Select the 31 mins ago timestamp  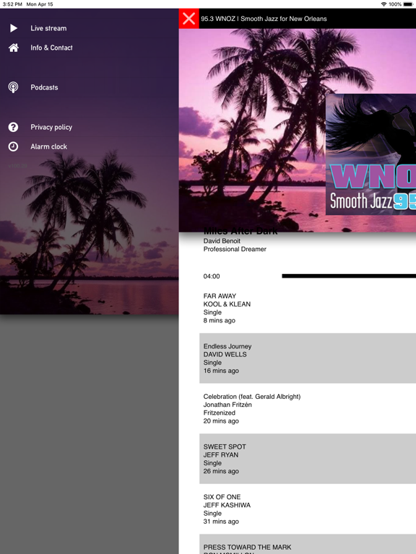221,522
